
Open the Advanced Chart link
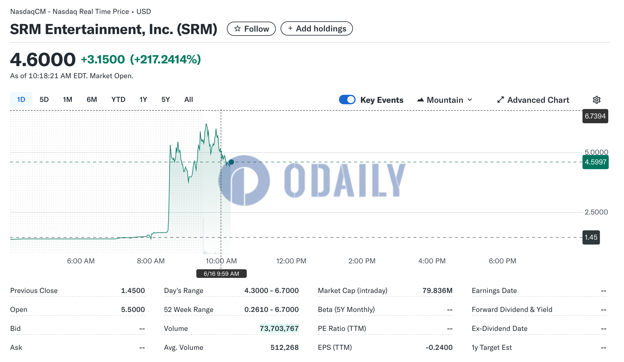pos(533,100)
